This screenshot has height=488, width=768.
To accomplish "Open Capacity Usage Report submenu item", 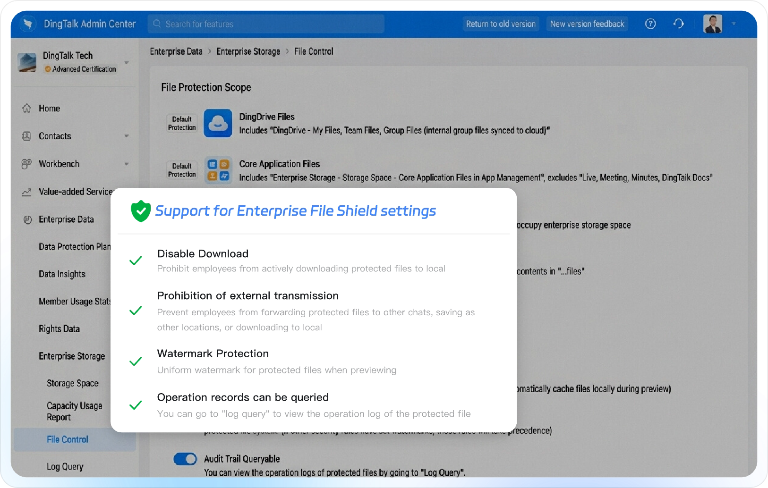I will coord(74,412).
